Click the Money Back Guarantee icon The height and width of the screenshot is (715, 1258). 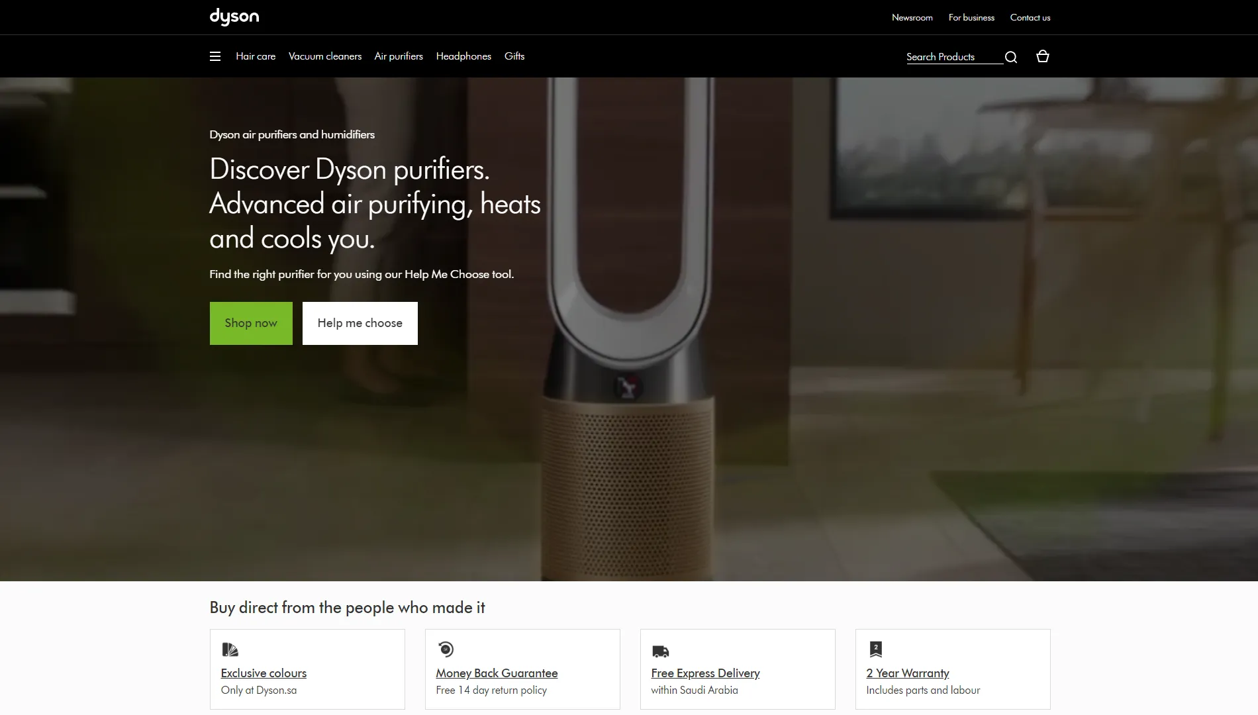[x=446, y=649]
